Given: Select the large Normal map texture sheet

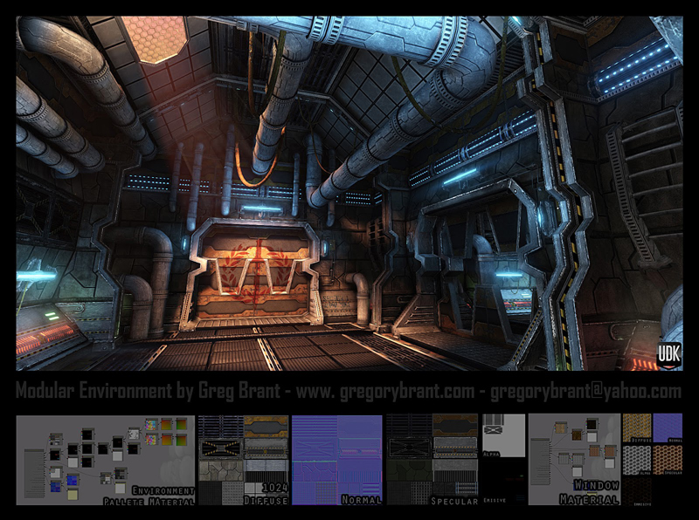Looking at the screenshot, I should pyautogui.click(x=337, y=460).
